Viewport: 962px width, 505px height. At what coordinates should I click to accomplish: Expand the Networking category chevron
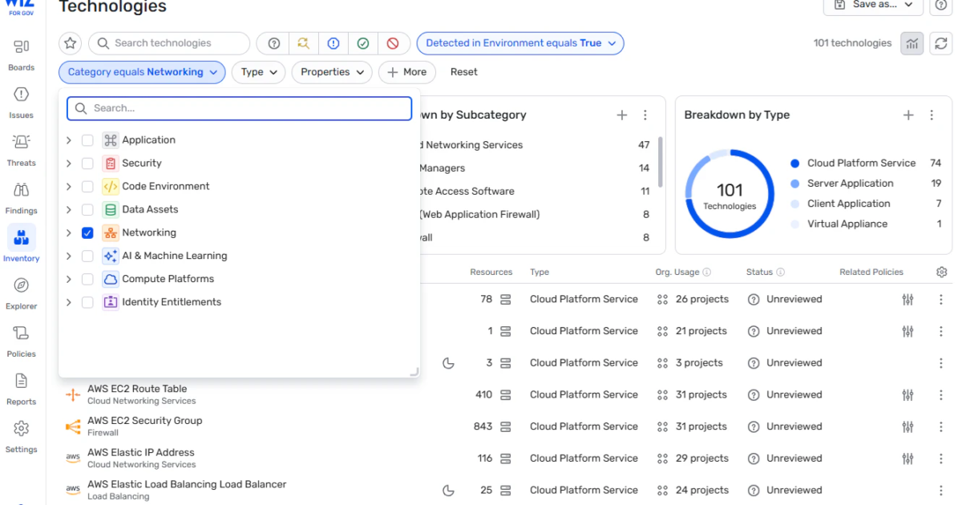pos(69,233)
